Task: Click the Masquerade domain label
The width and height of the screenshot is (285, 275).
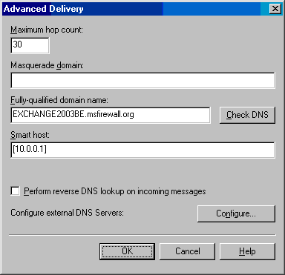Action: (x=47, y=65)
